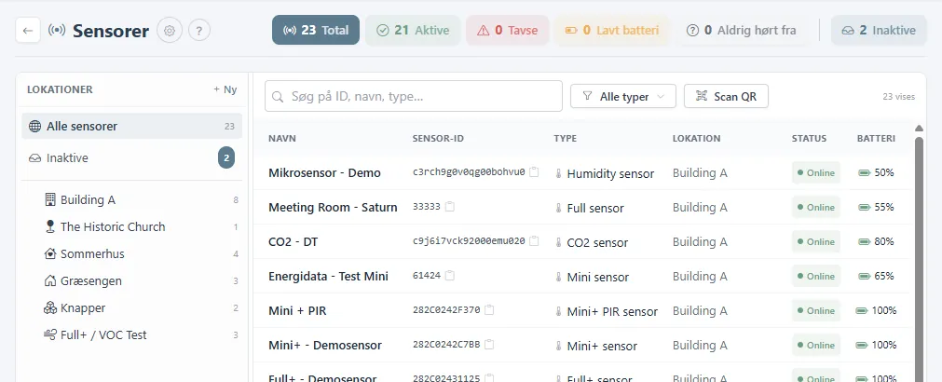This screenshot has width=942, height=382.
Task: Click Online status of Energidata - Test Mini
Action: pyautogui.click(x=816, y=277)
